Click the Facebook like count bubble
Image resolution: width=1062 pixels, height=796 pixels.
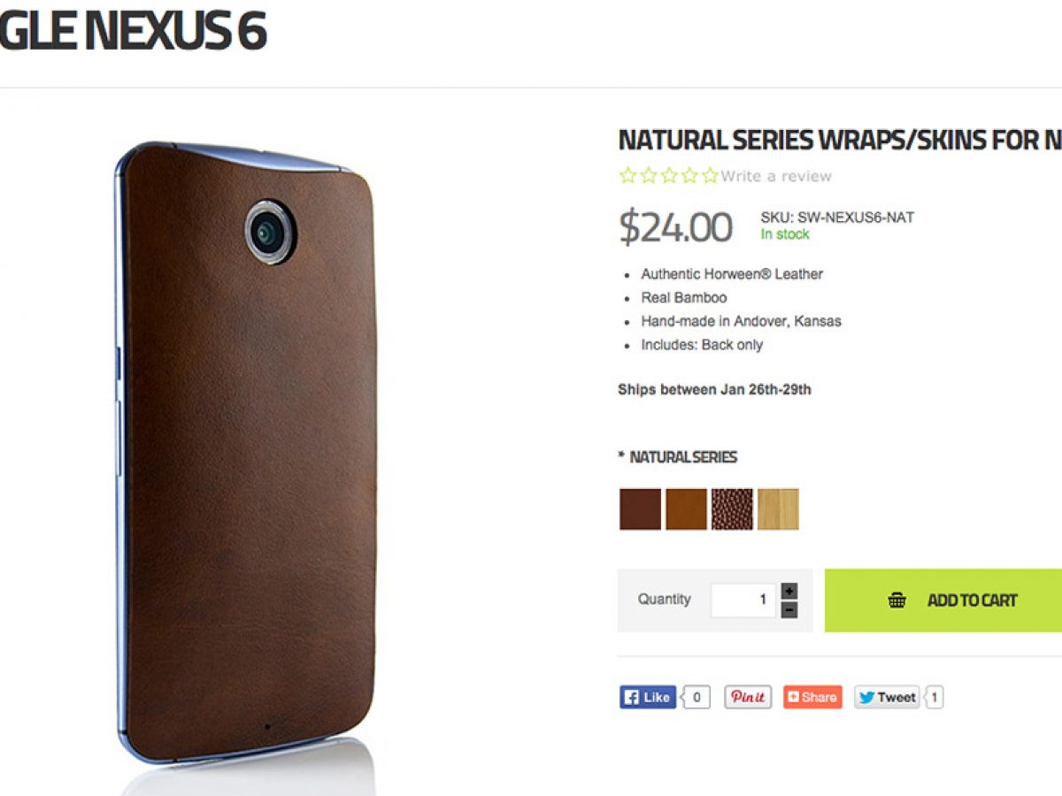pos(696,697)
